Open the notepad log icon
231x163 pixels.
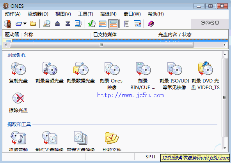click(126, 24)
